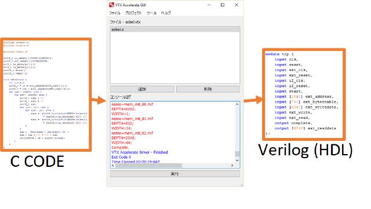
Task: Click the Exit Code 0 log line
Action: click(121, 157)
